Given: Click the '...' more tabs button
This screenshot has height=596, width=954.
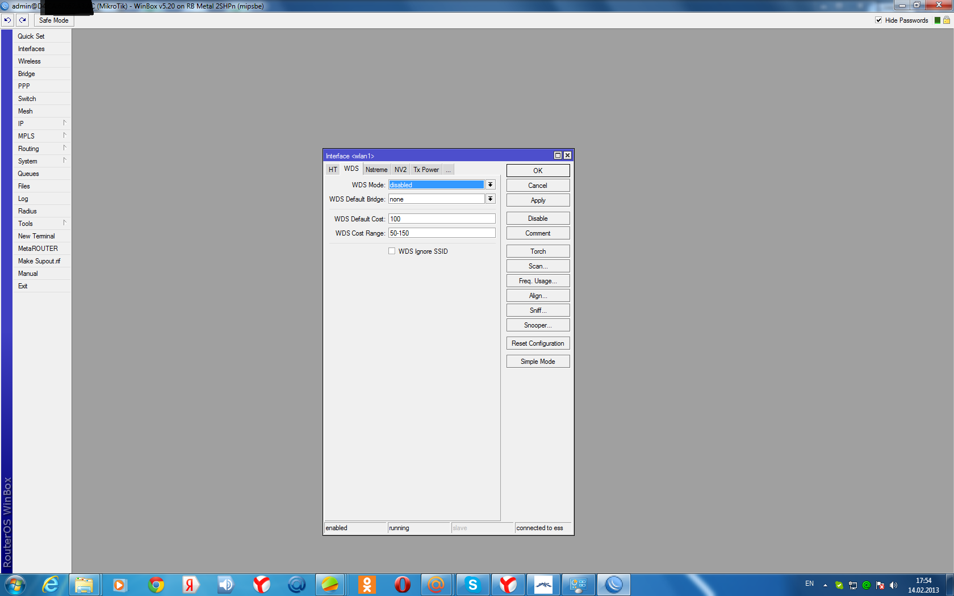Looking at the screenshot, I should coord(448,170).
